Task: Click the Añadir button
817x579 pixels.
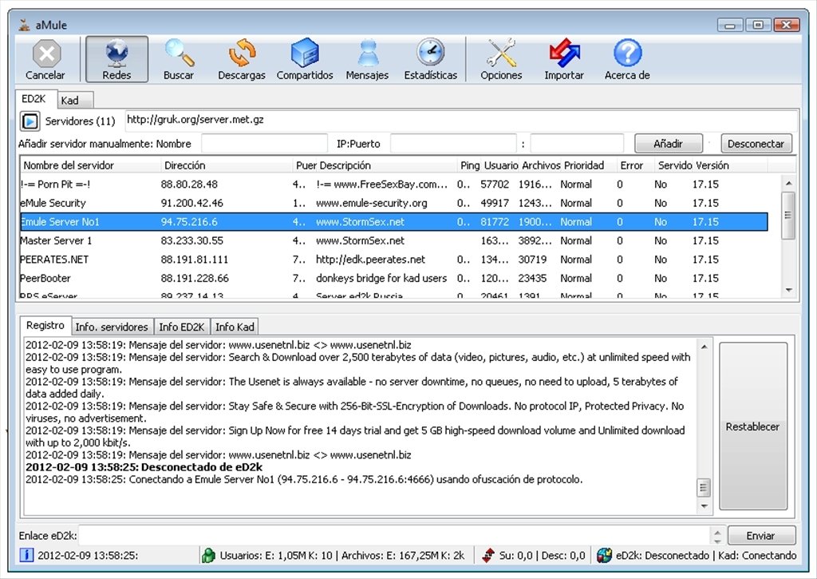Action: coord(668,144)
